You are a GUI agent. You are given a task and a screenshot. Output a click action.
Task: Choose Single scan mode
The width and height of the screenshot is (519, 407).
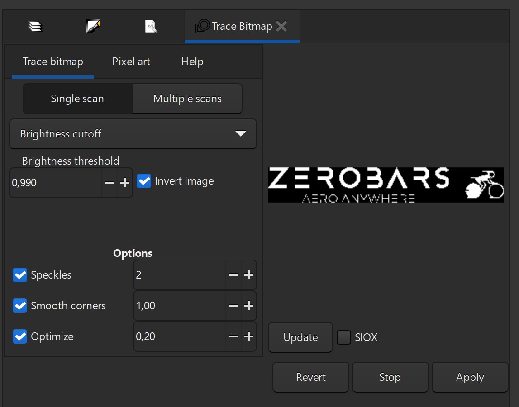pyautogui.click(x=77, y=99)
